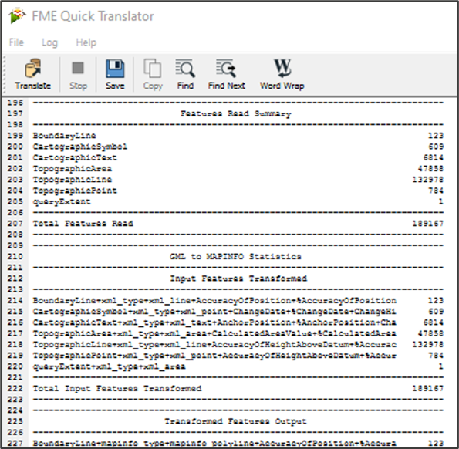This screenshot has height=449, width=459.
Task: Click the Translate toolbar icon
Action: point(32,74)
